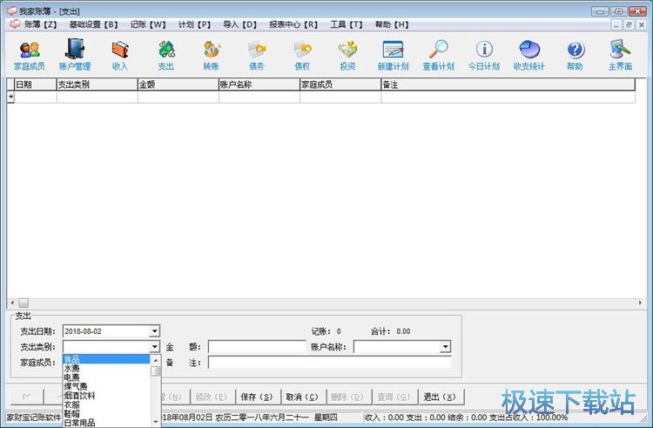Click the 保存 save button

pyautogui.click(x=255, y=397)
